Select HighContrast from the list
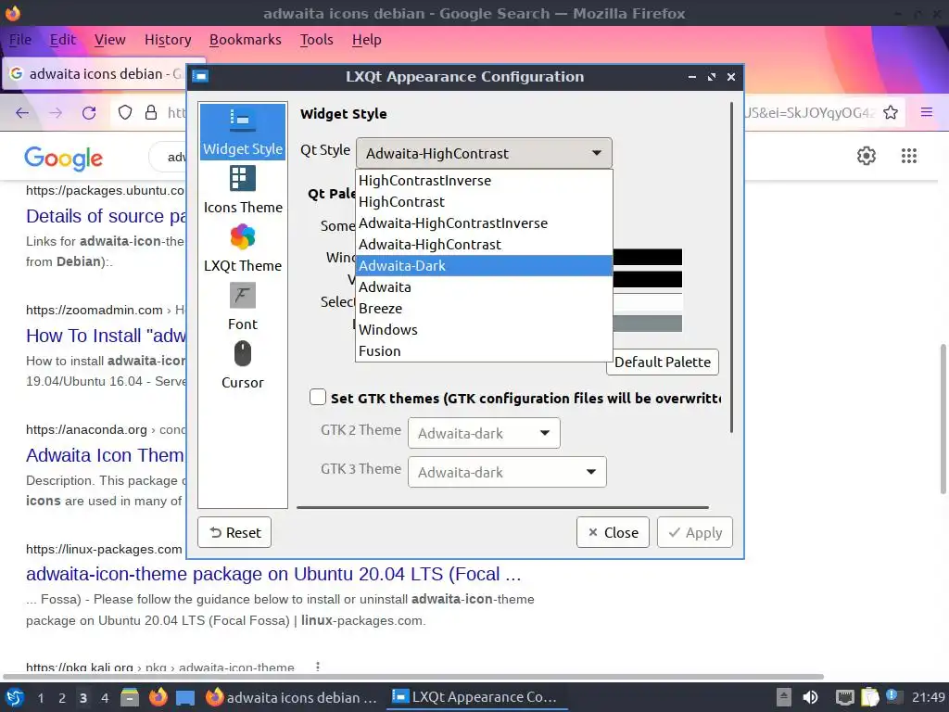Image resolution: width=949 pixels, height=712 pixels. pos(484,201)
